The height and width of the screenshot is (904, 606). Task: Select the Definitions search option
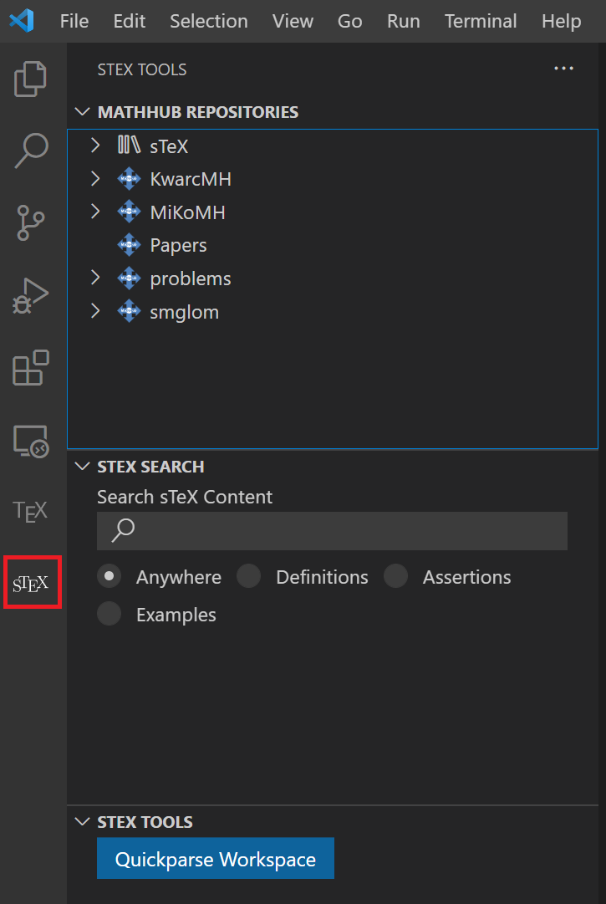249,576
